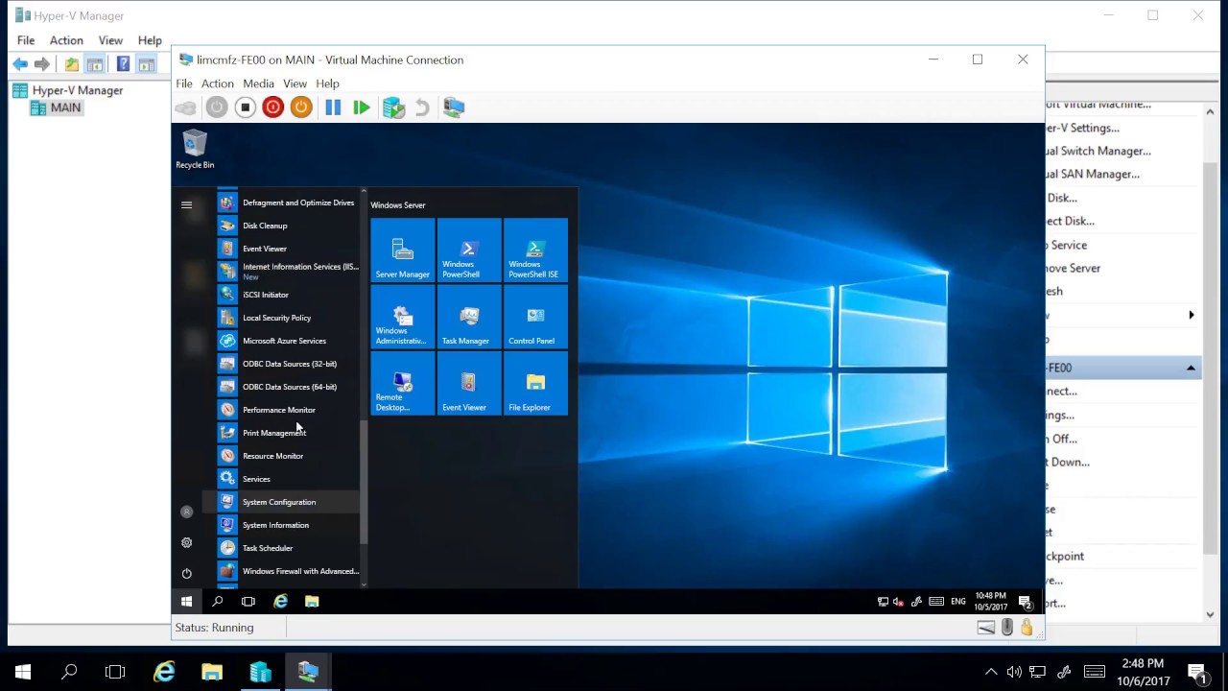Click the scroll-down arrow of the app list
This screenshot has height=691, width=1228.
point(364,584)
